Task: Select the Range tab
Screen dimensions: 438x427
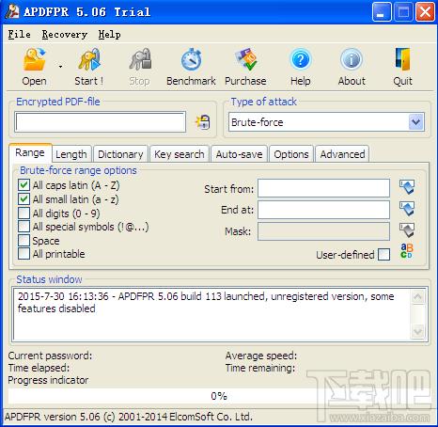Action: [x=30, y=153]
